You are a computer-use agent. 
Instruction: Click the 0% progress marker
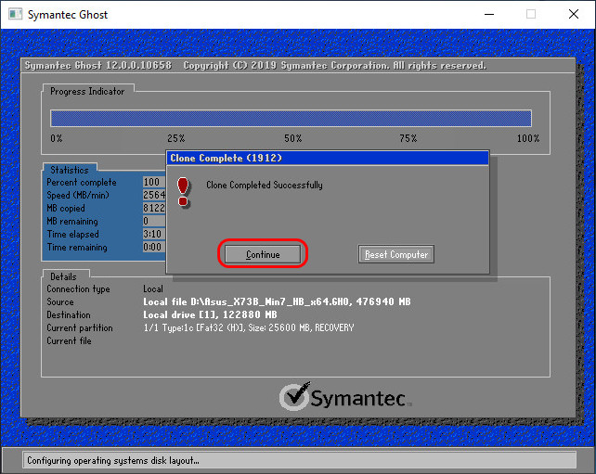click(x=57, y=138)
